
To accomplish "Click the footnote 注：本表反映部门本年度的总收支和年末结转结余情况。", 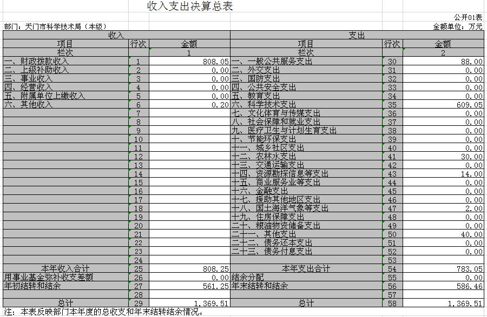I will [104, 312].
